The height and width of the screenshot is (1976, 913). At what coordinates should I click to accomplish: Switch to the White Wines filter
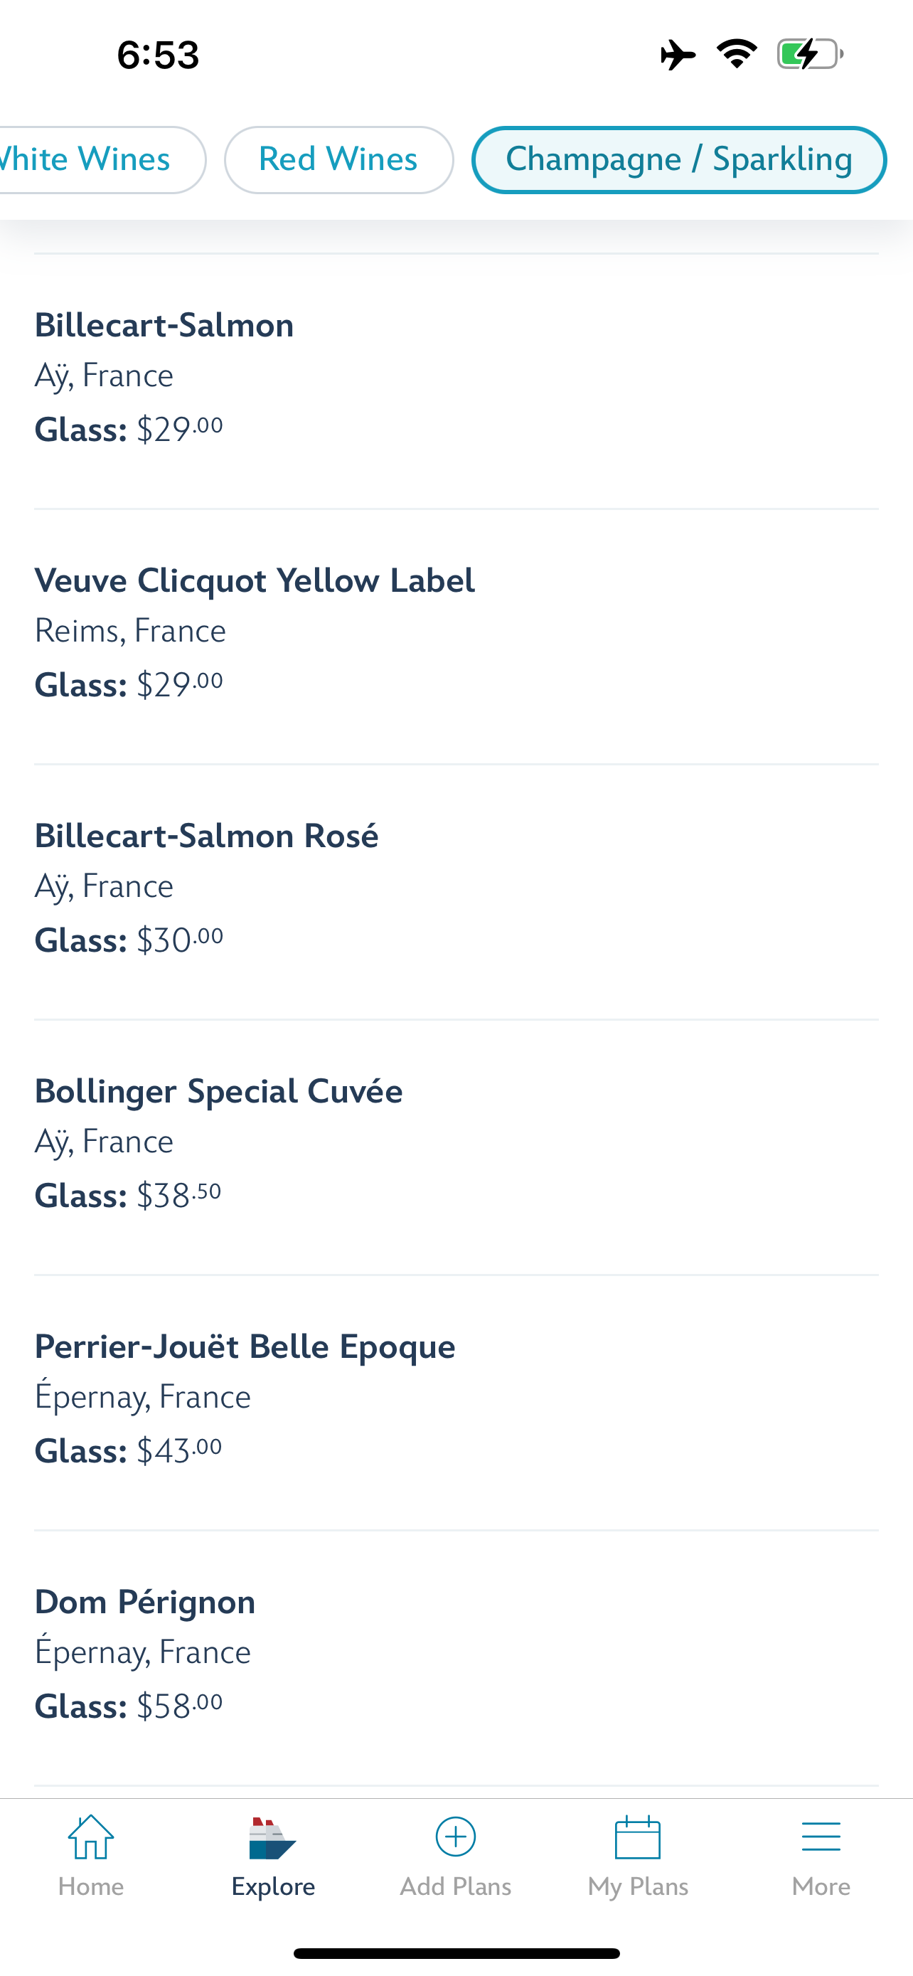tap(92, 159)
